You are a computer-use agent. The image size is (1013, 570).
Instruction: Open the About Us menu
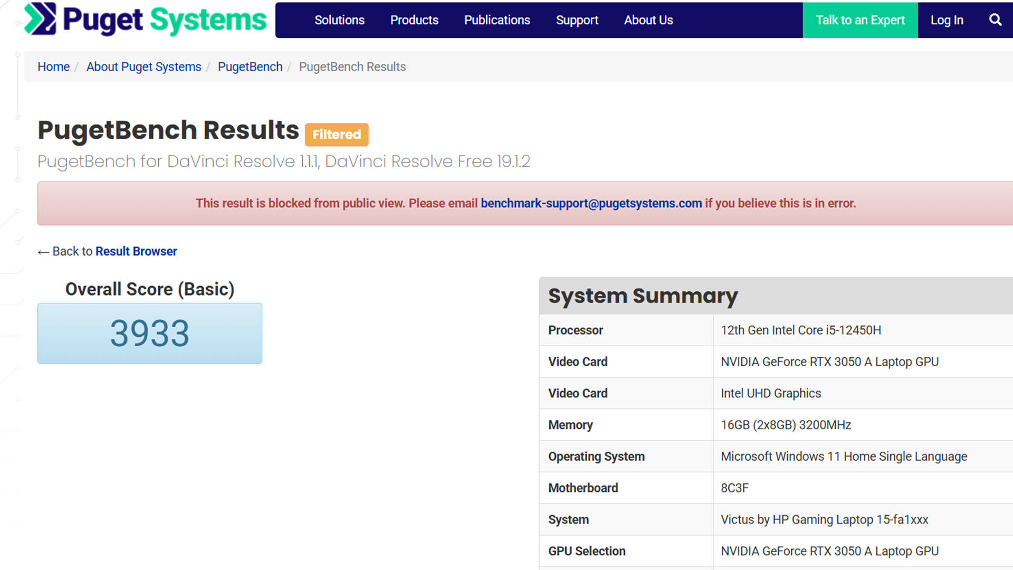[x=648, y=20]
